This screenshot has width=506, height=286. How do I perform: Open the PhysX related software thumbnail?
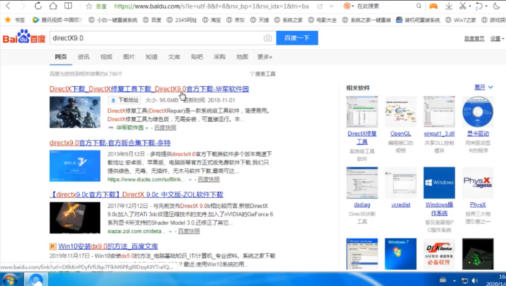click(478, 183)
